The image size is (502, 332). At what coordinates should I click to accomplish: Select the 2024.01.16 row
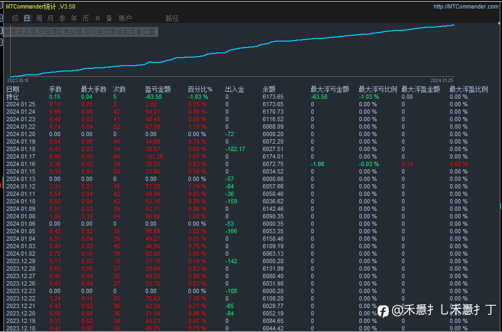(x=20, y=164)
